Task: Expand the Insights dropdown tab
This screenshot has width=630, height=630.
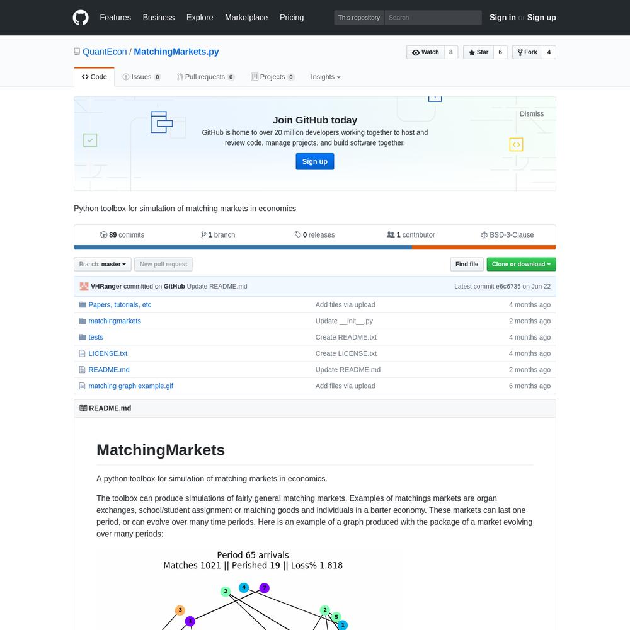Action: [326, 77]
